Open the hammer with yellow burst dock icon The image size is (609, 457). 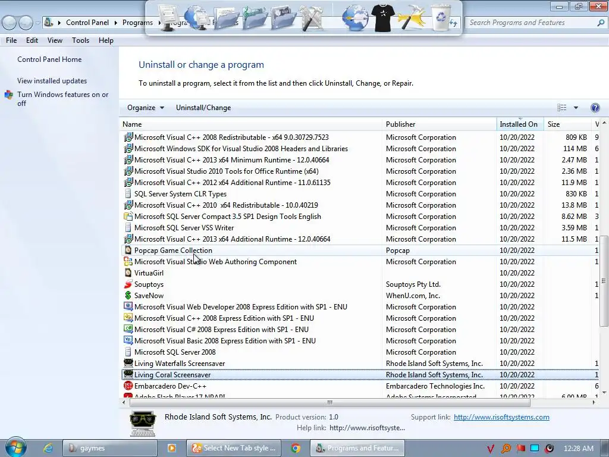coord(411,18)
